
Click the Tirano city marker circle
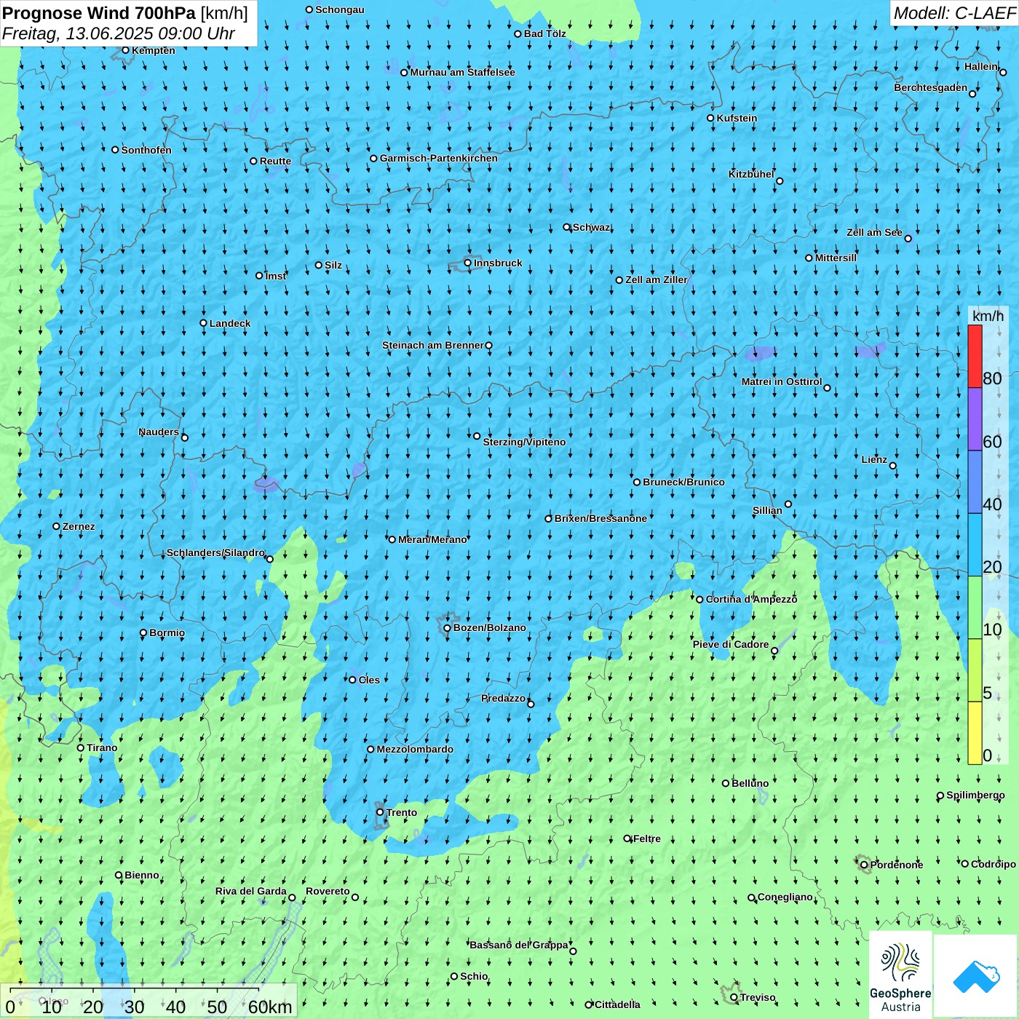[x=81, y=748]
